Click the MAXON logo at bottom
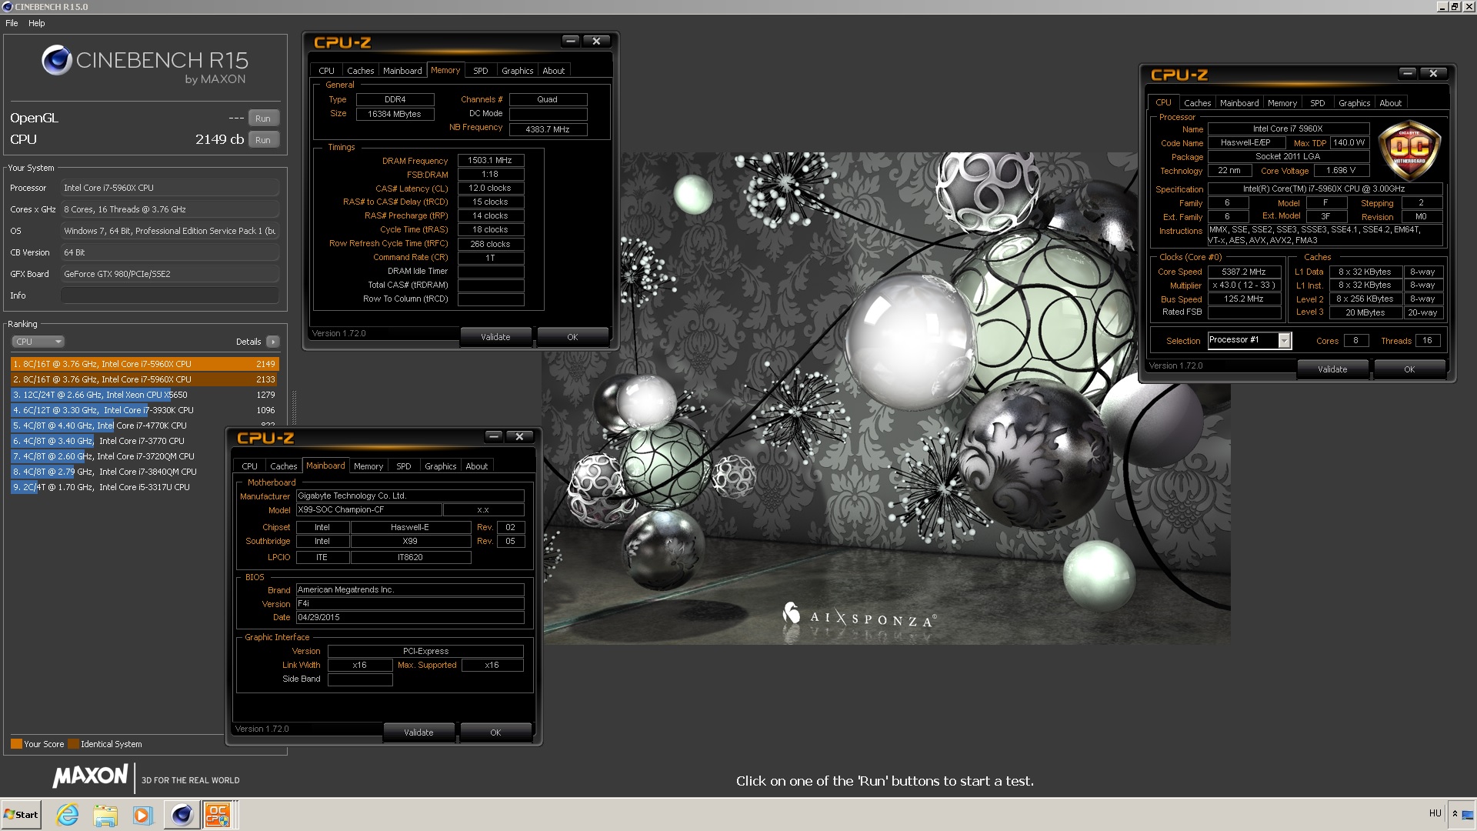Image resolution: width=1477 pixels, height=831 pixels. [90, 776]
